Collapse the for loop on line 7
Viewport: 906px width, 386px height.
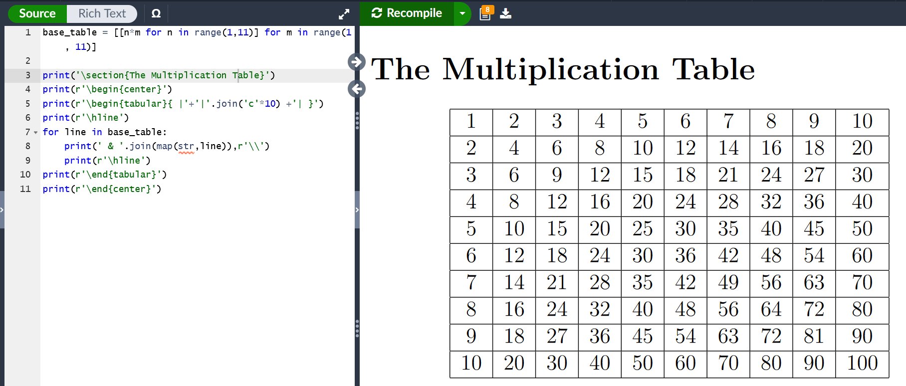35,133
